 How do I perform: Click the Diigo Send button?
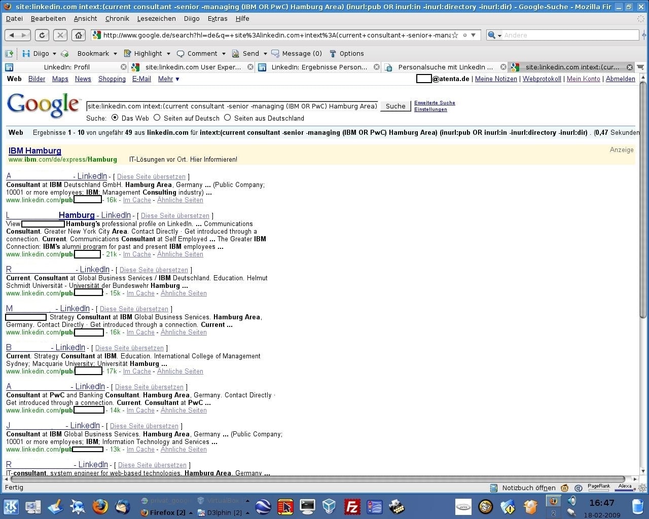click(x=246, y=53)
